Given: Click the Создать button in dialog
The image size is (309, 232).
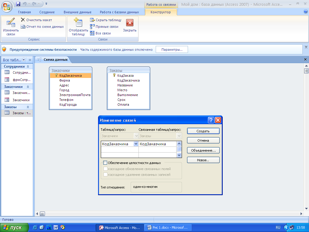Looking at the screenshot, I should 203,131.
